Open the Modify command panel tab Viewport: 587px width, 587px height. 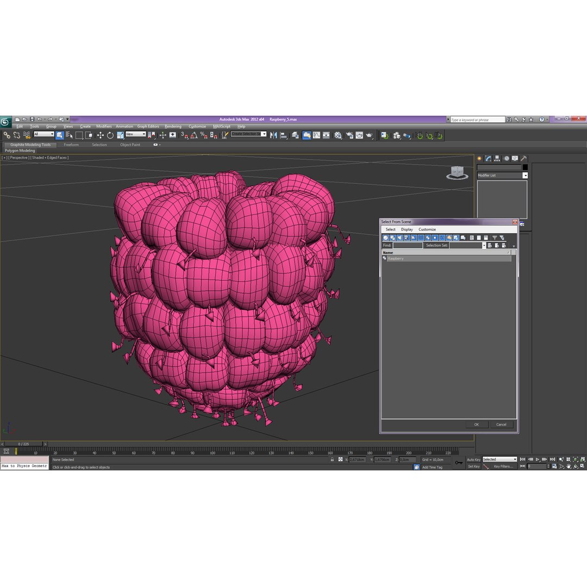[x=488, y=158]
